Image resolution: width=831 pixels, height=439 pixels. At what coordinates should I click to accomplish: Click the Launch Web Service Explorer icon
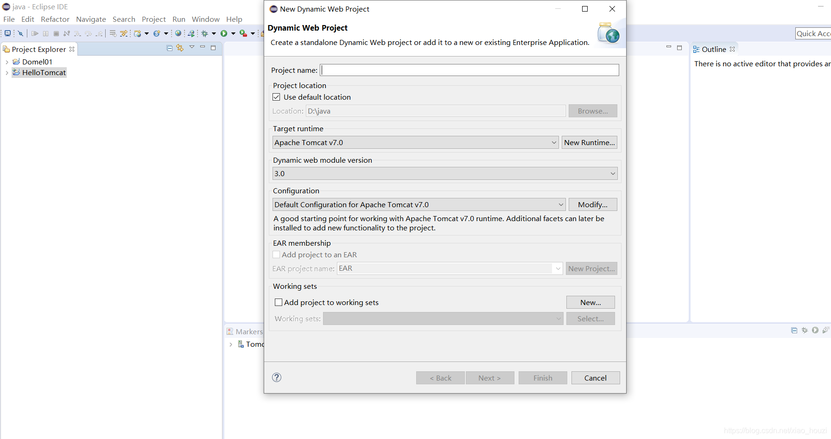[x=191, y=33]
